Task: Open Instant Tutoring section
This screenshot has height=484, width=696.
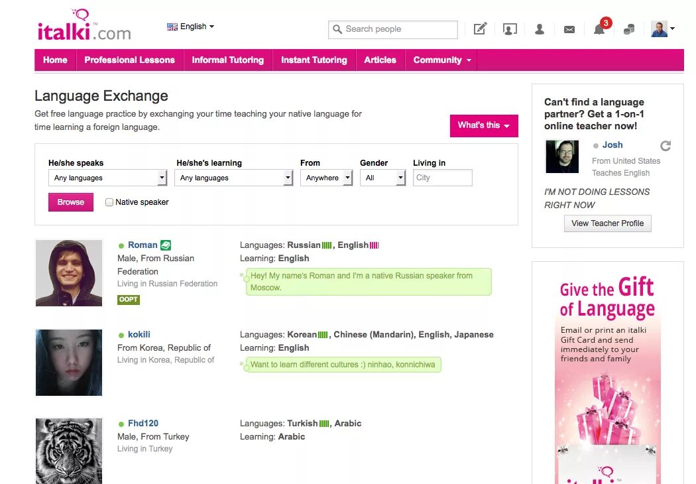Action: point(314,60)
